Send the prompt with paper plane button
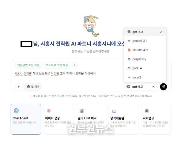 coord(163,87)
